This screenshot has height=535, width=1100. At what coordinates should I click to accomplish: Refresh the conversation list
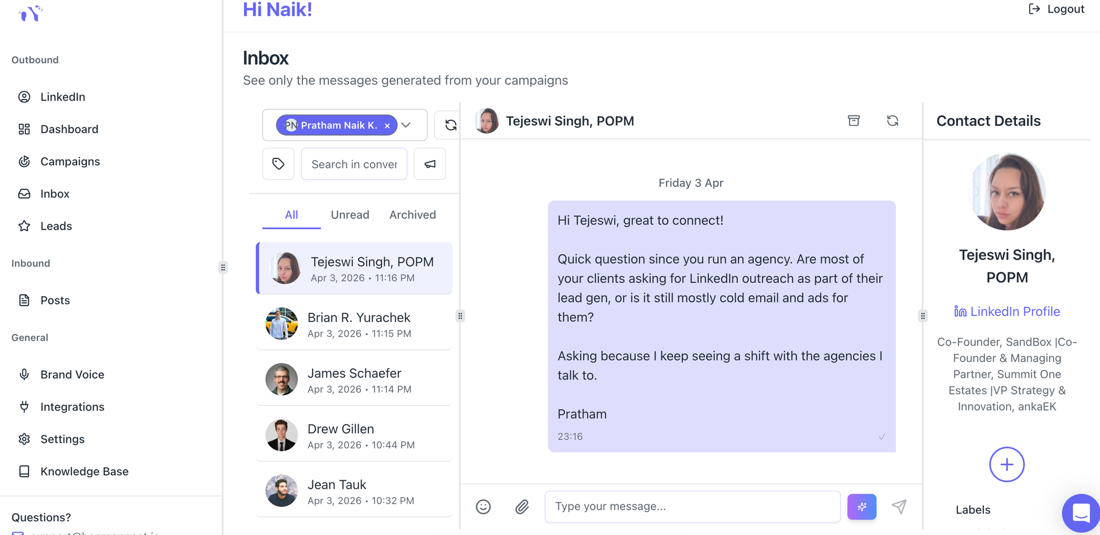pyautogui.click(x=450, y=125)
